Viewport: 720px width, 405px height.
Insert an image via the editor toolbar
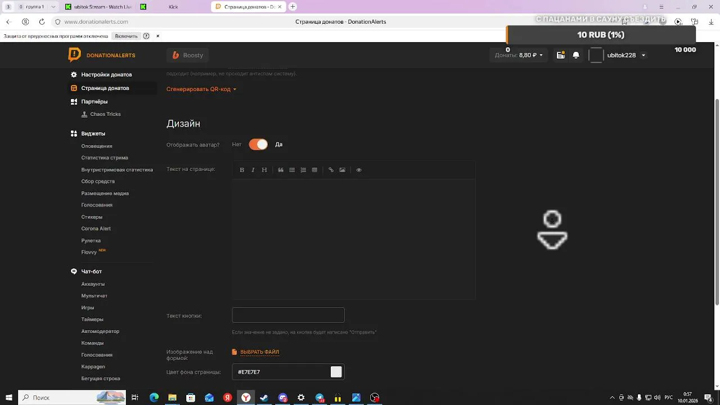point(342,170)
